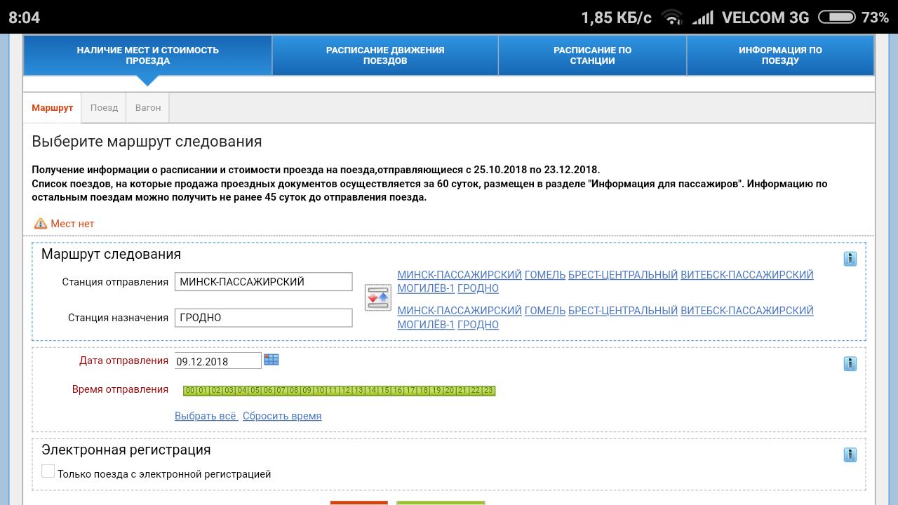Open the Расписание движения поездов tab
This screenshot has width=898, height=505.
(384, 55)
